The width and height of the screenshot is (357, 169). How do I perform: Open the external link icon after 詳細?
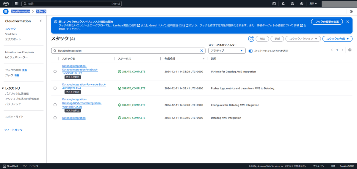302,26
